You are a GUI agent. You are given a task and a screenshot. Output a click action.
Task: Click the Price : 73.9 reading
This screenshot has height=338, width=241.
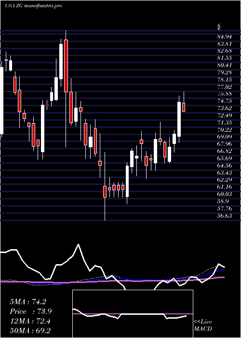coord(31,311)
